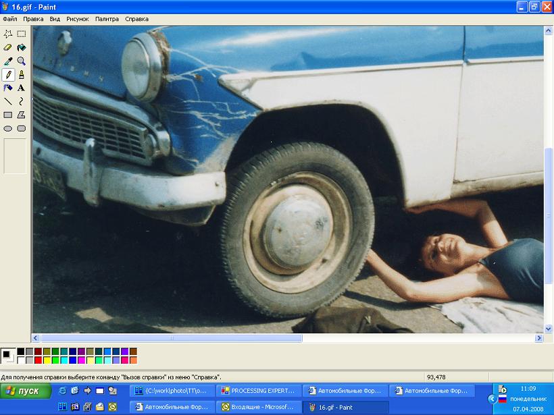Image resolution: width=554 pixels, height=415 pixels.
Task: Choose the Airbrush tool
Action: pos(8,88)
